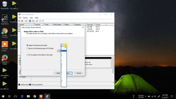Click the hatched unallocated disk region
176x99 pixels.
98,64
